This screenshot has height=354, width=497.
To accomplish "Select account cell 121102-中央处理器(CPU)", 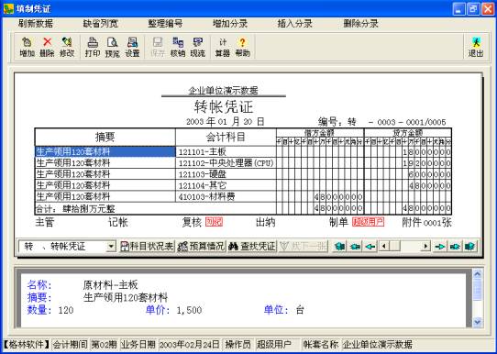I will [x=226, y=163].
